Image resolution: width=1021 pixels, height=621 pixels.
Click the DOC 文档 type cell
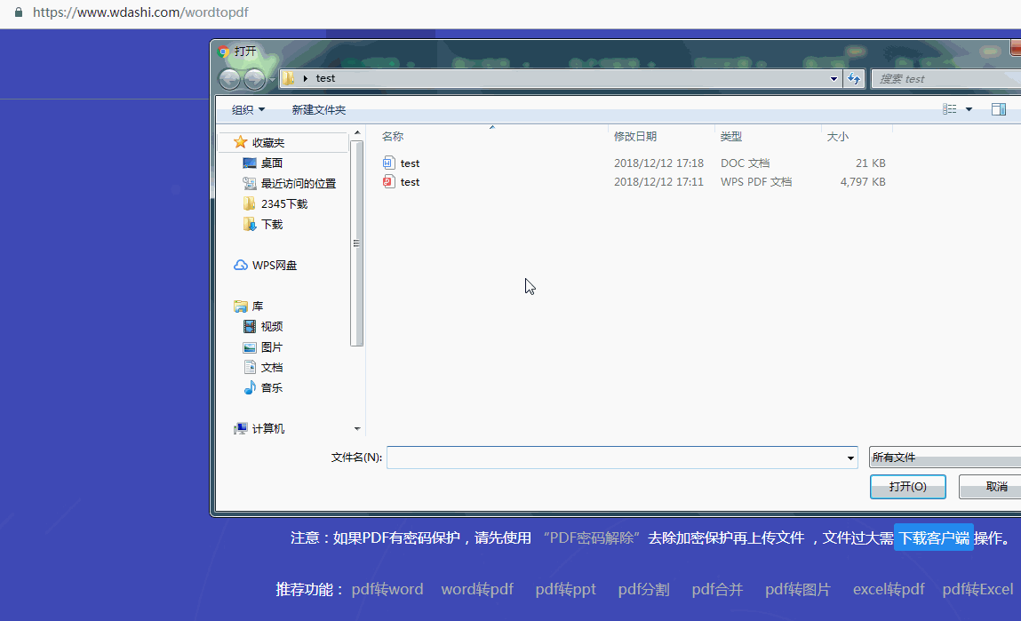coord(745,163)
